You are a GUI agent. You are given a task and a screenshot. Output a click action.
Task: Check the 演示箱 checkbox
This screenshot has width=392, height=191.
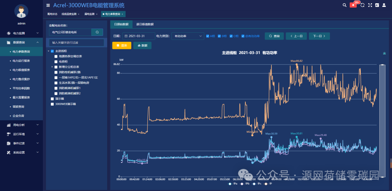coord(52,99)
